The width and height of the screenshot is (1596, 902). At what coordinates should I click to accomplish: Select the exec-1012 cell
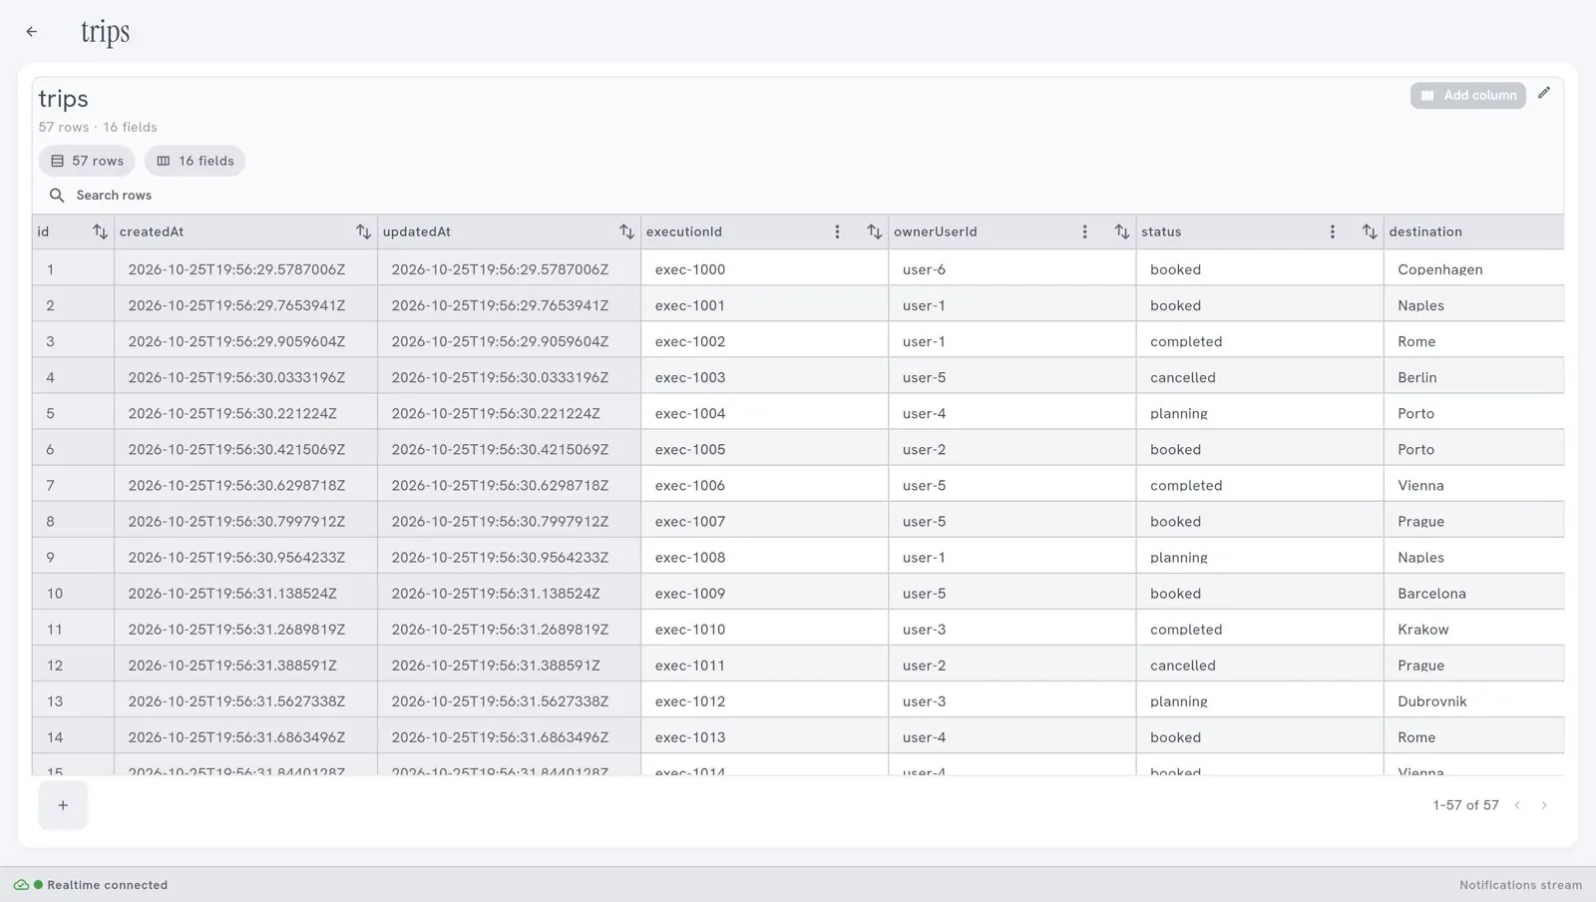[x=764, y=701]
